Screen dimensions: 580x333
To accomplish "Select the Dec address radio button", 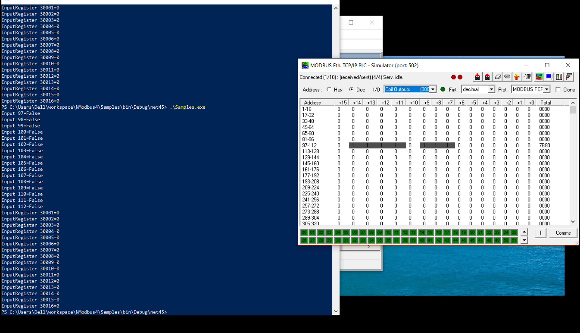I will 352,89.
